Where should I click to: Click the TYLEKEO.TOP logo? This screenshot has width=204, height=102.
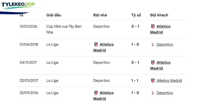tap(18, 6)
